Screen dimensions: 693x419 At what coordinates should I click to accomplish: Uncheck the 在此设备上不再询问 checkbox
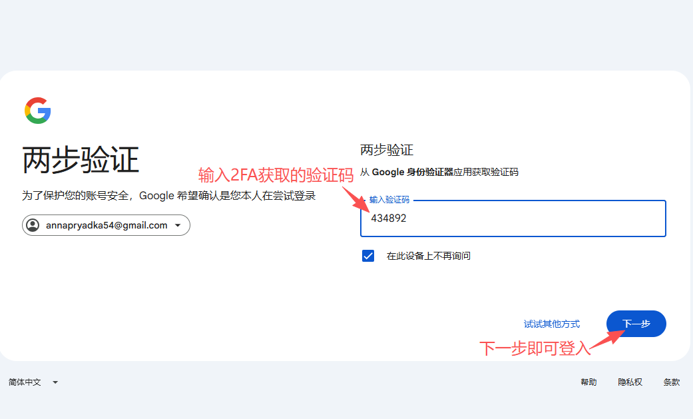click(368, 256)
